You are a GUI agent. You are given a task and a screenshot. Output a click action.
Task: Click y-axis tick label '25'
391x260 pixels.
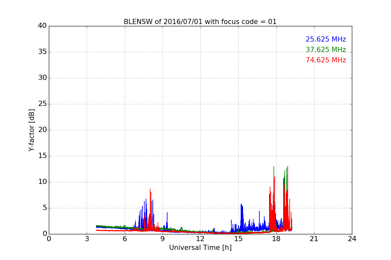tap(42, 104)
